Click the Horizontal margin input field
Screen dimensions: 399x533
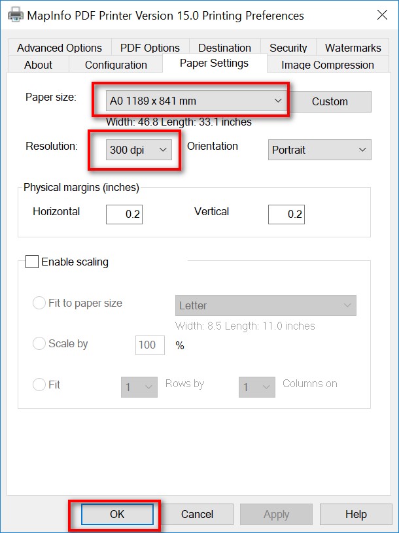(124, 215)
